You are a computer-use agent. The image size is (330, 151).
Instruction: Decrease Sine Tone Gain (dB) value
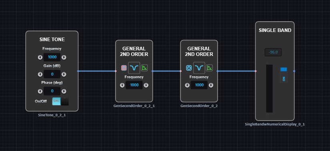coord(40,74)
